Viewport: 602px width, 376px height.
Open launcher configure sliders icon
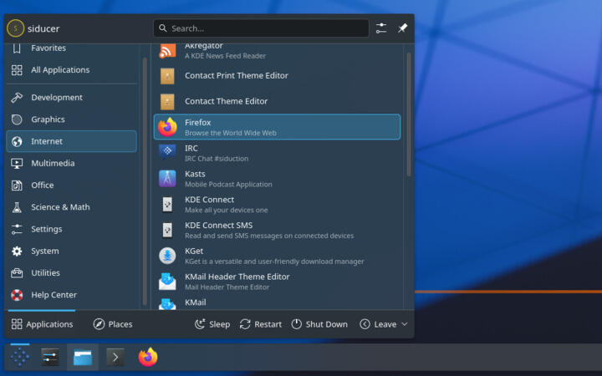(x=381, y=28)
